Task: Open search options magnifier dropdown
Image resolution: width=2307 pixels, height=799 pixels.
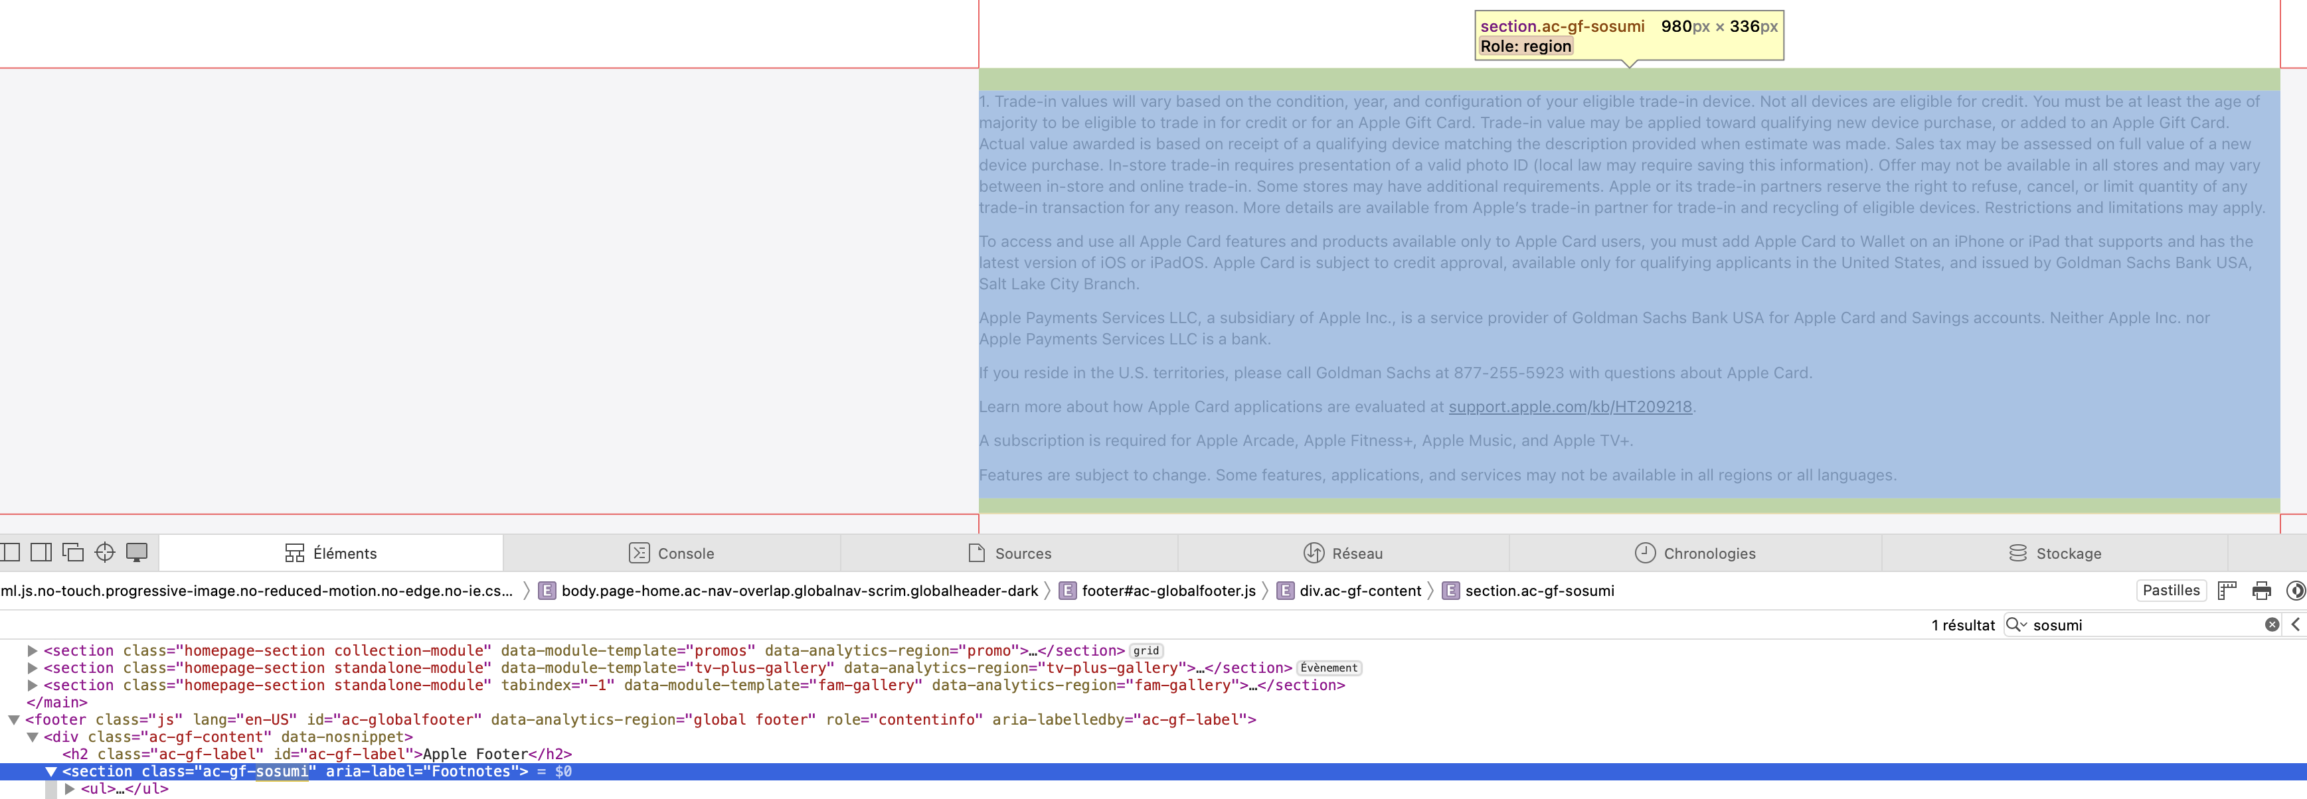Action: [x=2016, y=624]
